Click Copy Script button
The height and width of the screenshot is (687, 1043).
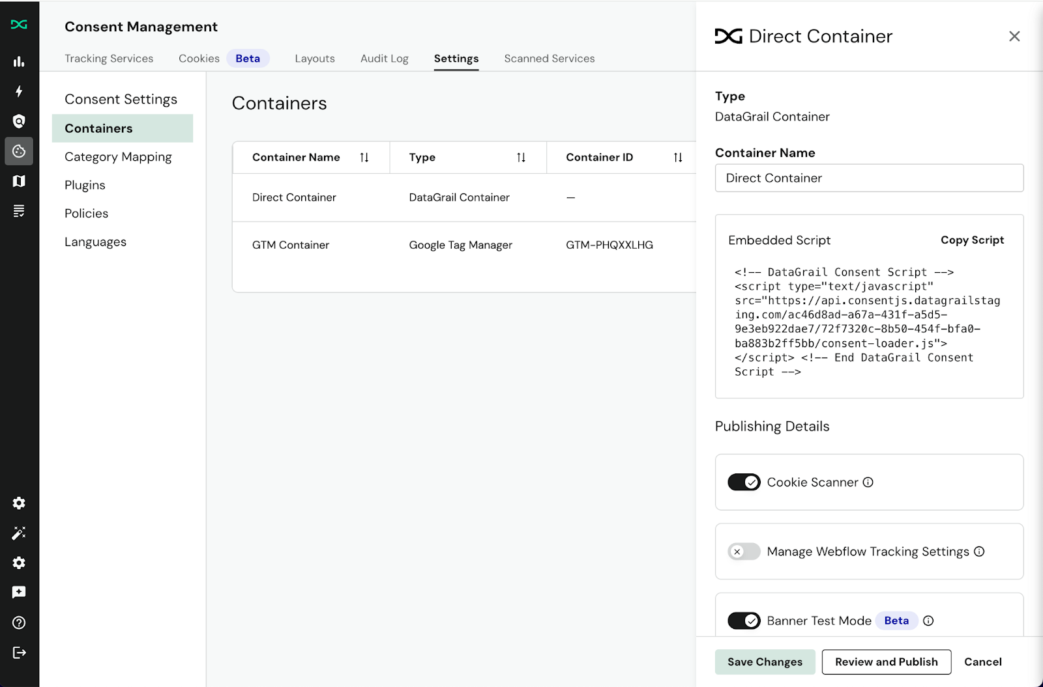tap(972, 240)
